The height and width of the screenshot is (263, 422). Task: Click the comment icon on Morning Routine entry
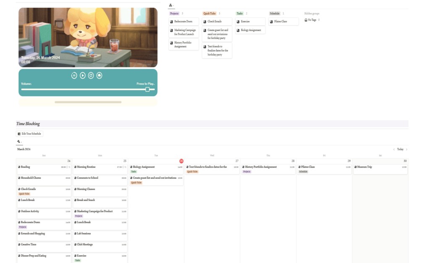(123, 167)
